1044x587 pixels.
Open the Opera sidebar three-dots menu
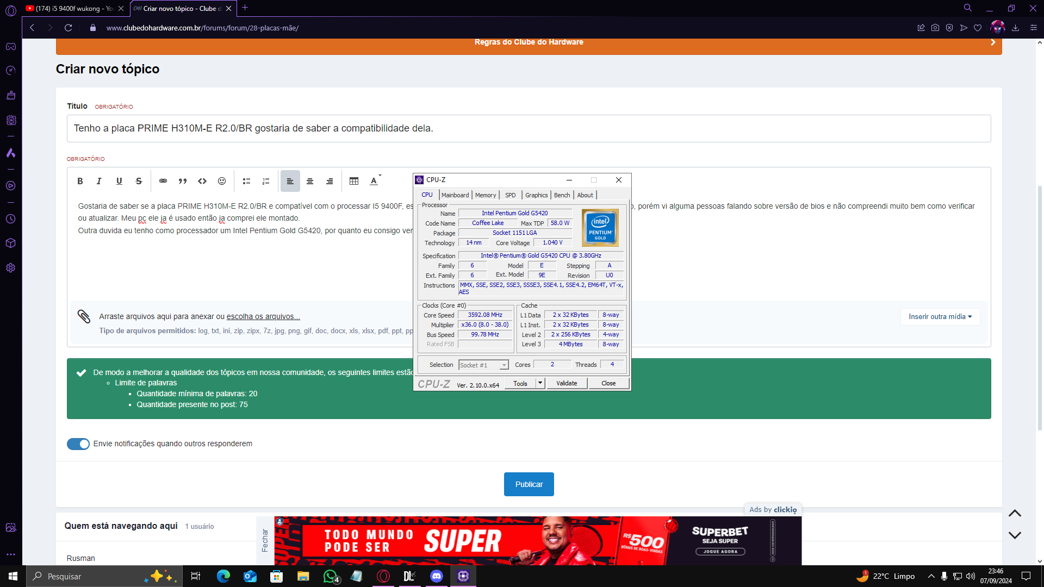tap(11, 554)
